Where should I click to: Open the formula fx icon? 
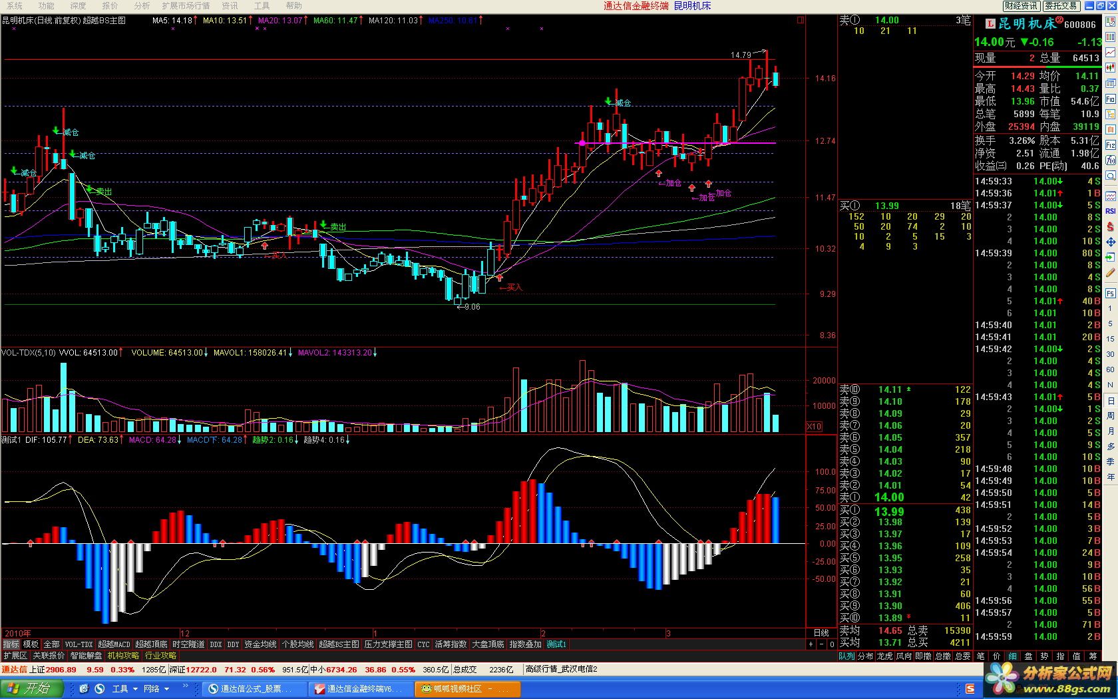1110,160
